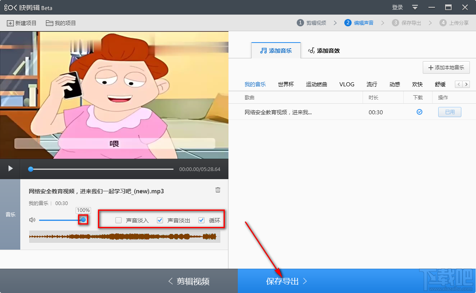This screenshot has height=293, width=476.
Task: Open the 我的项目 tab
Action: pyautogui.click(x=61, y=23)
